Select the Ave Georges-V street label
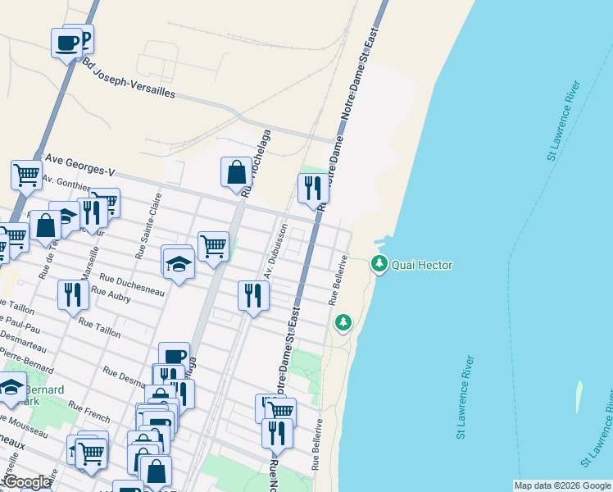 point(80,165)
